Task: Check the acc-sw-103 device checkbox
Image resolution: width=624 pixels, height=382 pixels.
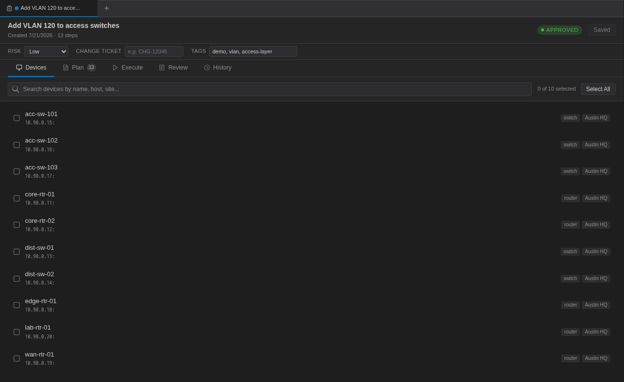Action: (x=17, y=171)
